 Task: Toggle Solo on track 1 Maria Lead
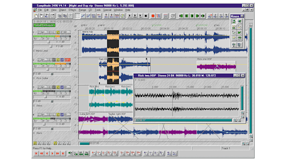point(50,32)
